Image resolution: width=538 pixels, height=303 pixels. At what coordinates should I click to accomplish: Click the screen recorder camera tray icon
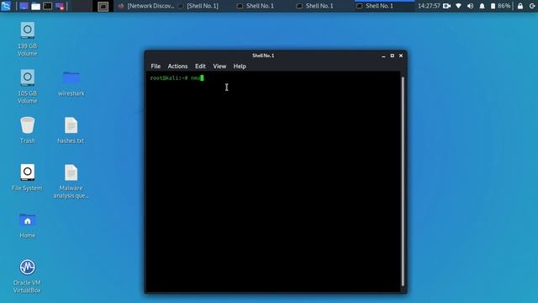446,6
